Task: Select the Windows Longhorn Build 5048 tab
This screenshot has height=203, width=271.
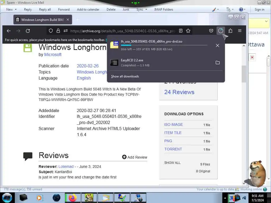Action: click(43, 20)
